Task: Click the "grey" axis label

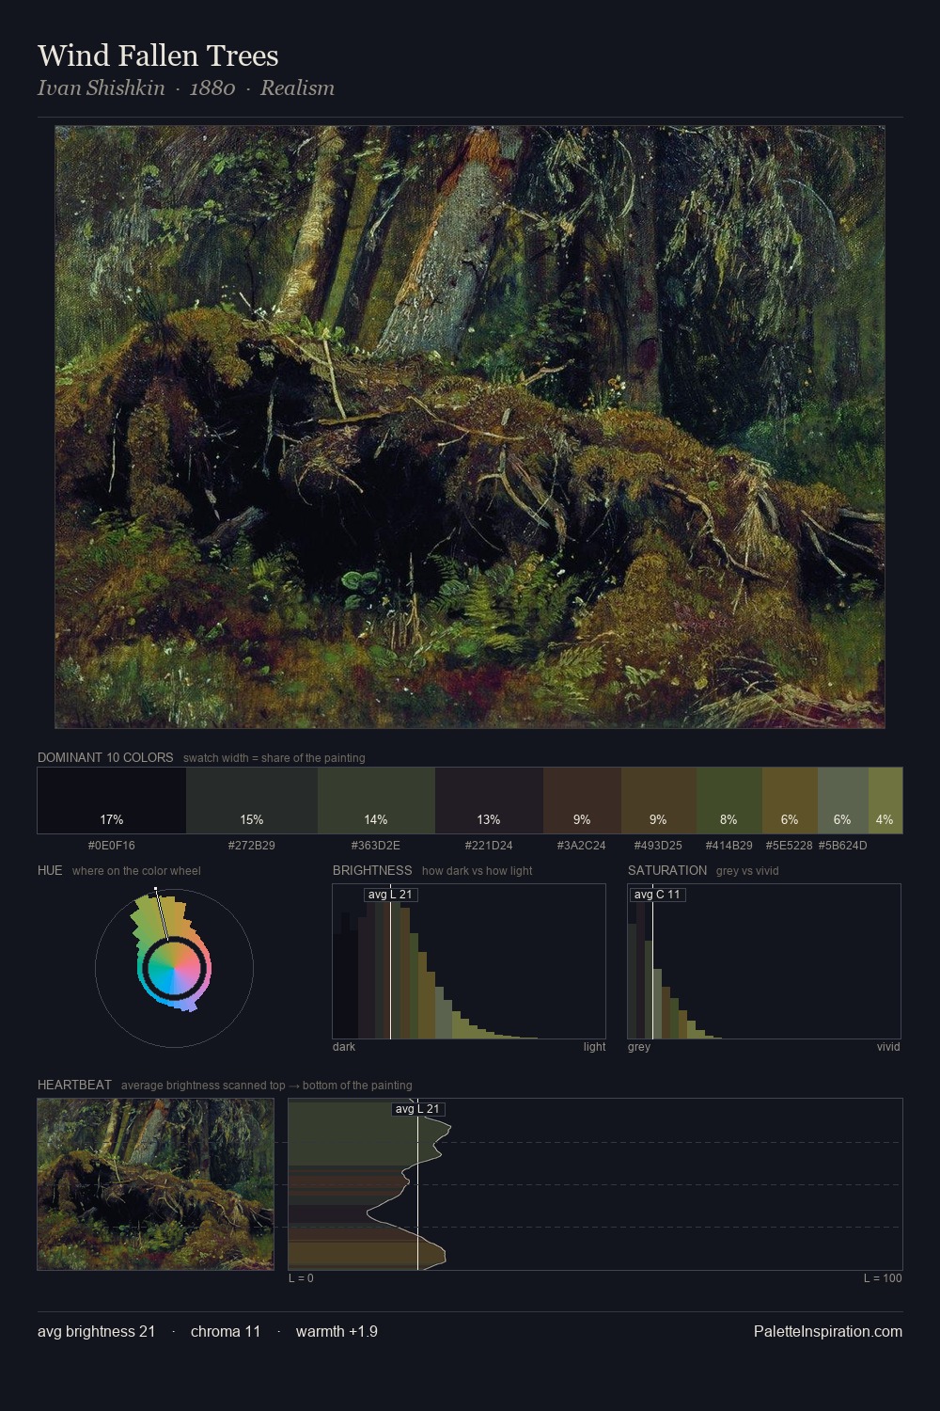Action: point(639,1047)
